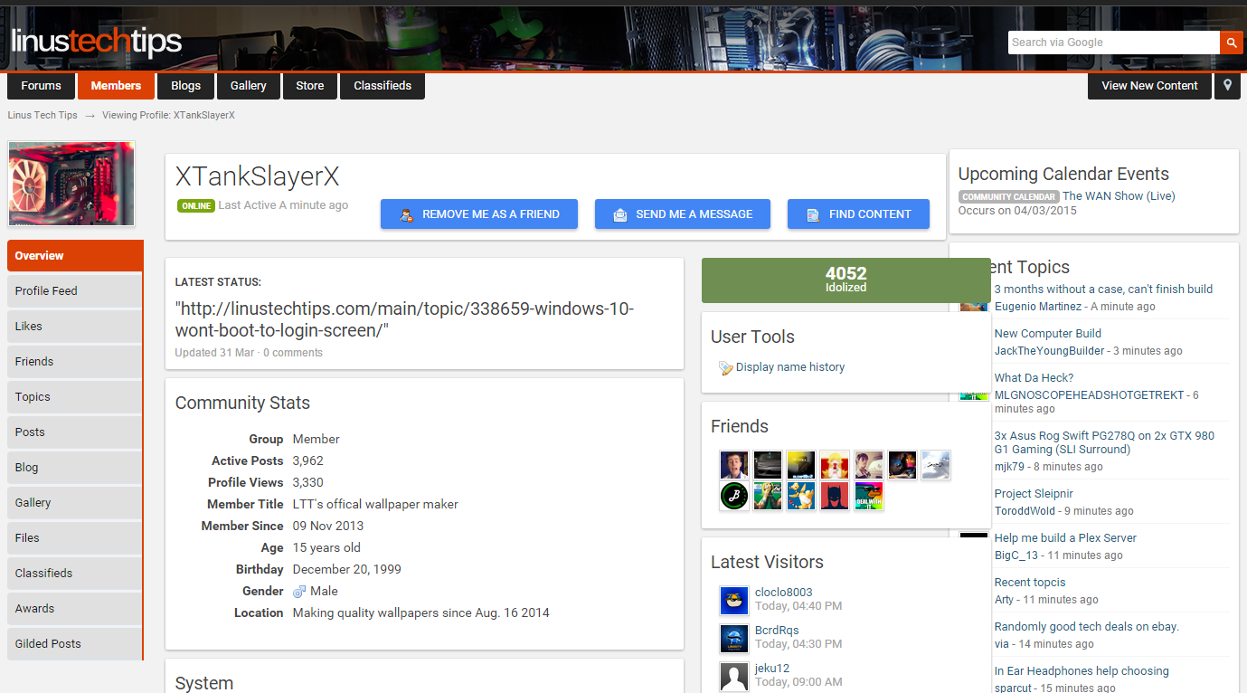Click XTankSlayerX's profile picture
Screen dimensions: 1247x693
click(x=71, y=184)
